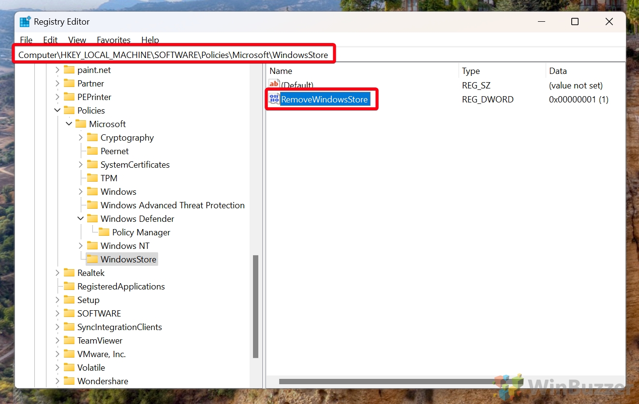Image resolution: width=639 pixels, height=404 pixels.
Task: Open the Help menu
Action: tap(150, 40)
